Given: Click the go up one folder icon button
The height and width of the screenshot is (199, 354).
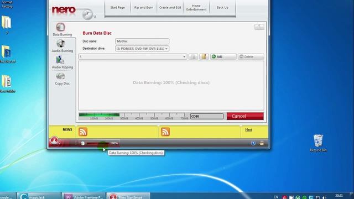Looking at the screenshot, I should (193, 56).
